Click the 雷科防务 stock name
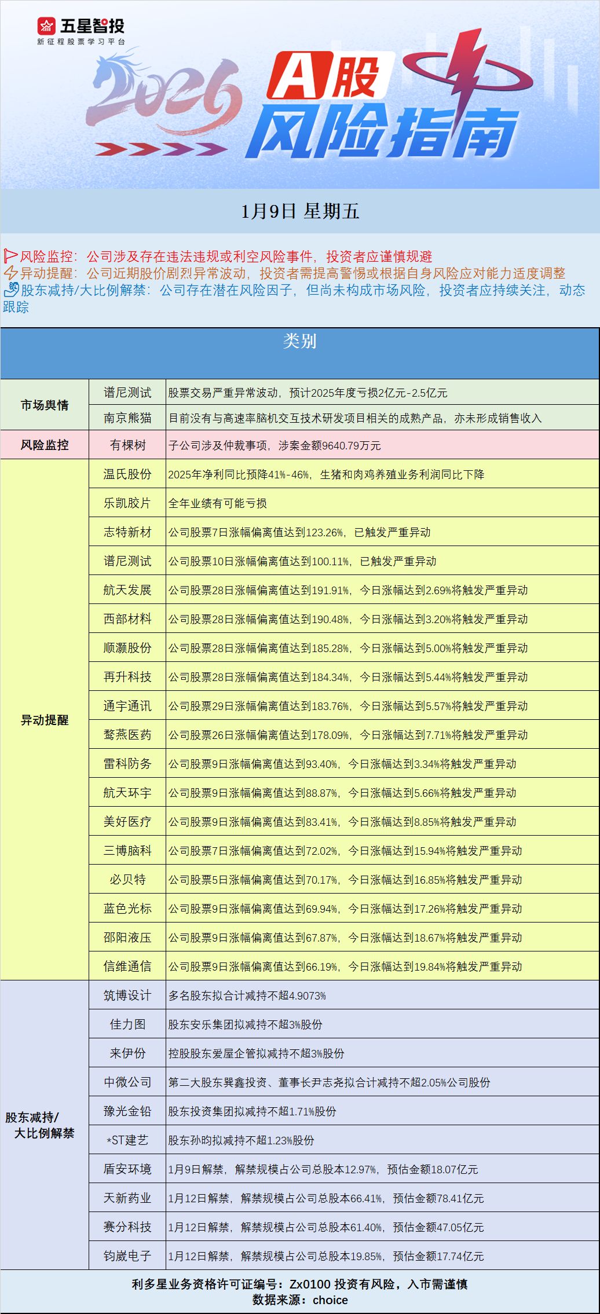This screenshot has width=600, height=1314. 127,763
